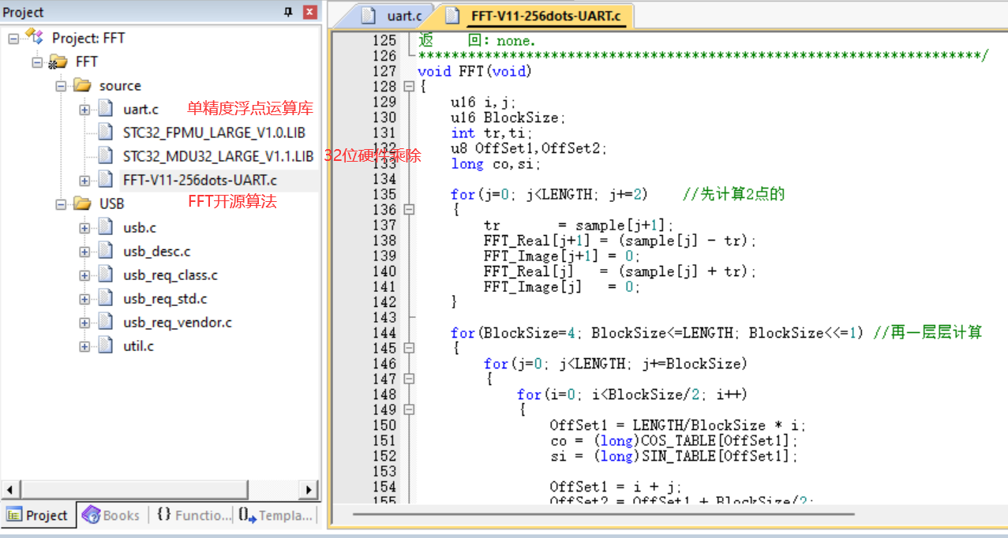Click 'long co,si;' on line 133
1008x538 pixels.
point(496,164)
